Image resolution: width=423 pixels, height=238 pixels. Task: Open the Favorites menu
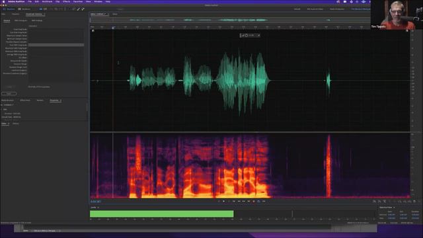coord(78,1)
